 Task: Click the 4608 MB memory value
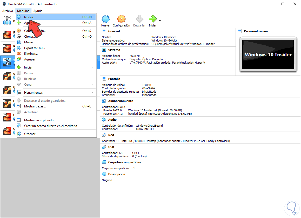click(135, 56)
